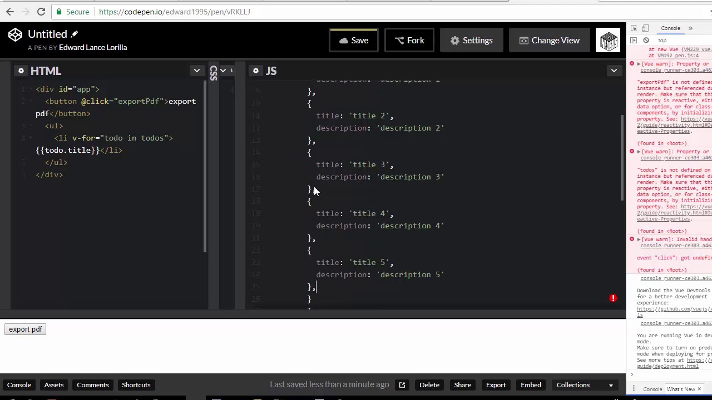Image resolution: width=712 pixels, height=400 pixels.
Task: Save the pen
Action: [353, 40]
